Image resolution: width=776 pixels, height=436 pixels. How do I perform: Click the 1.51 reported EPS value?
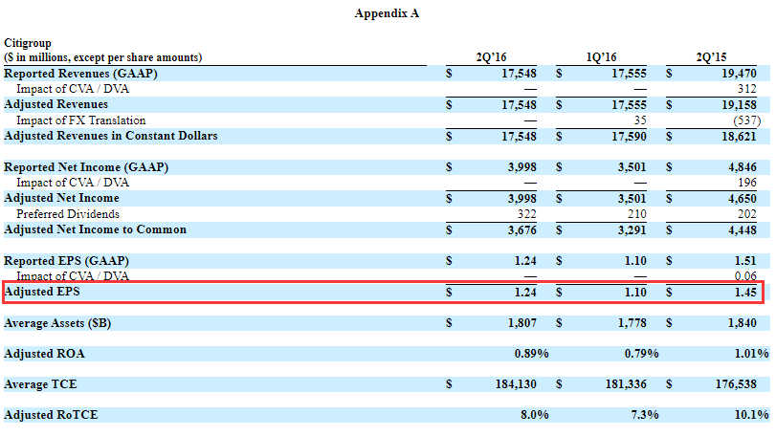[745, 261]
